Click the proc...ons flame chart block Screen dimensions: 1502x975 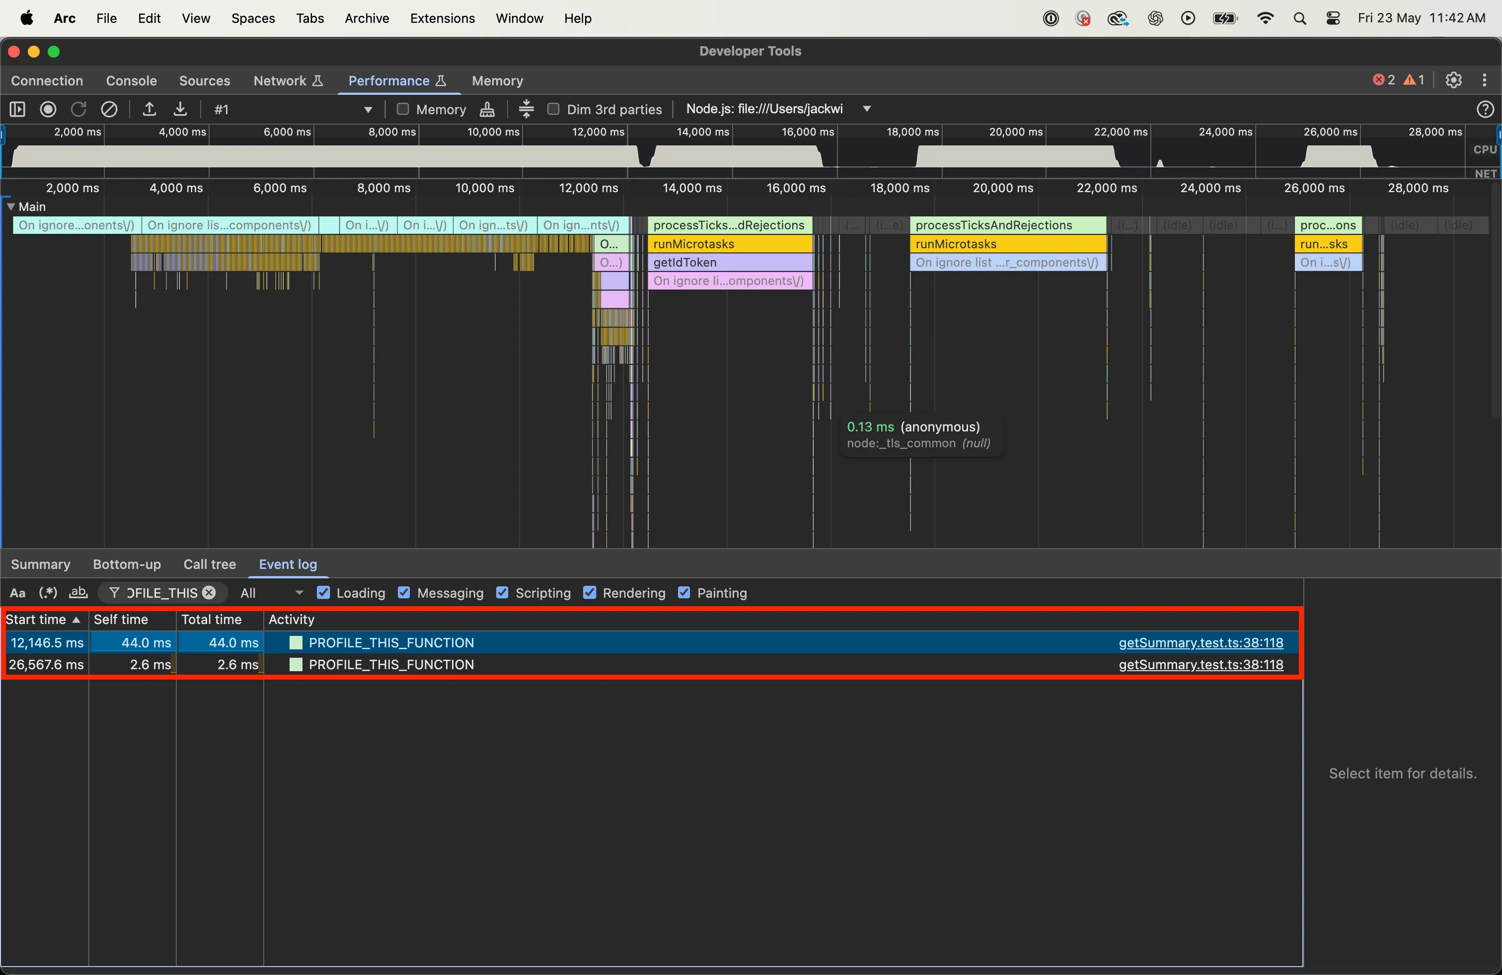(x=1328, y=225)
